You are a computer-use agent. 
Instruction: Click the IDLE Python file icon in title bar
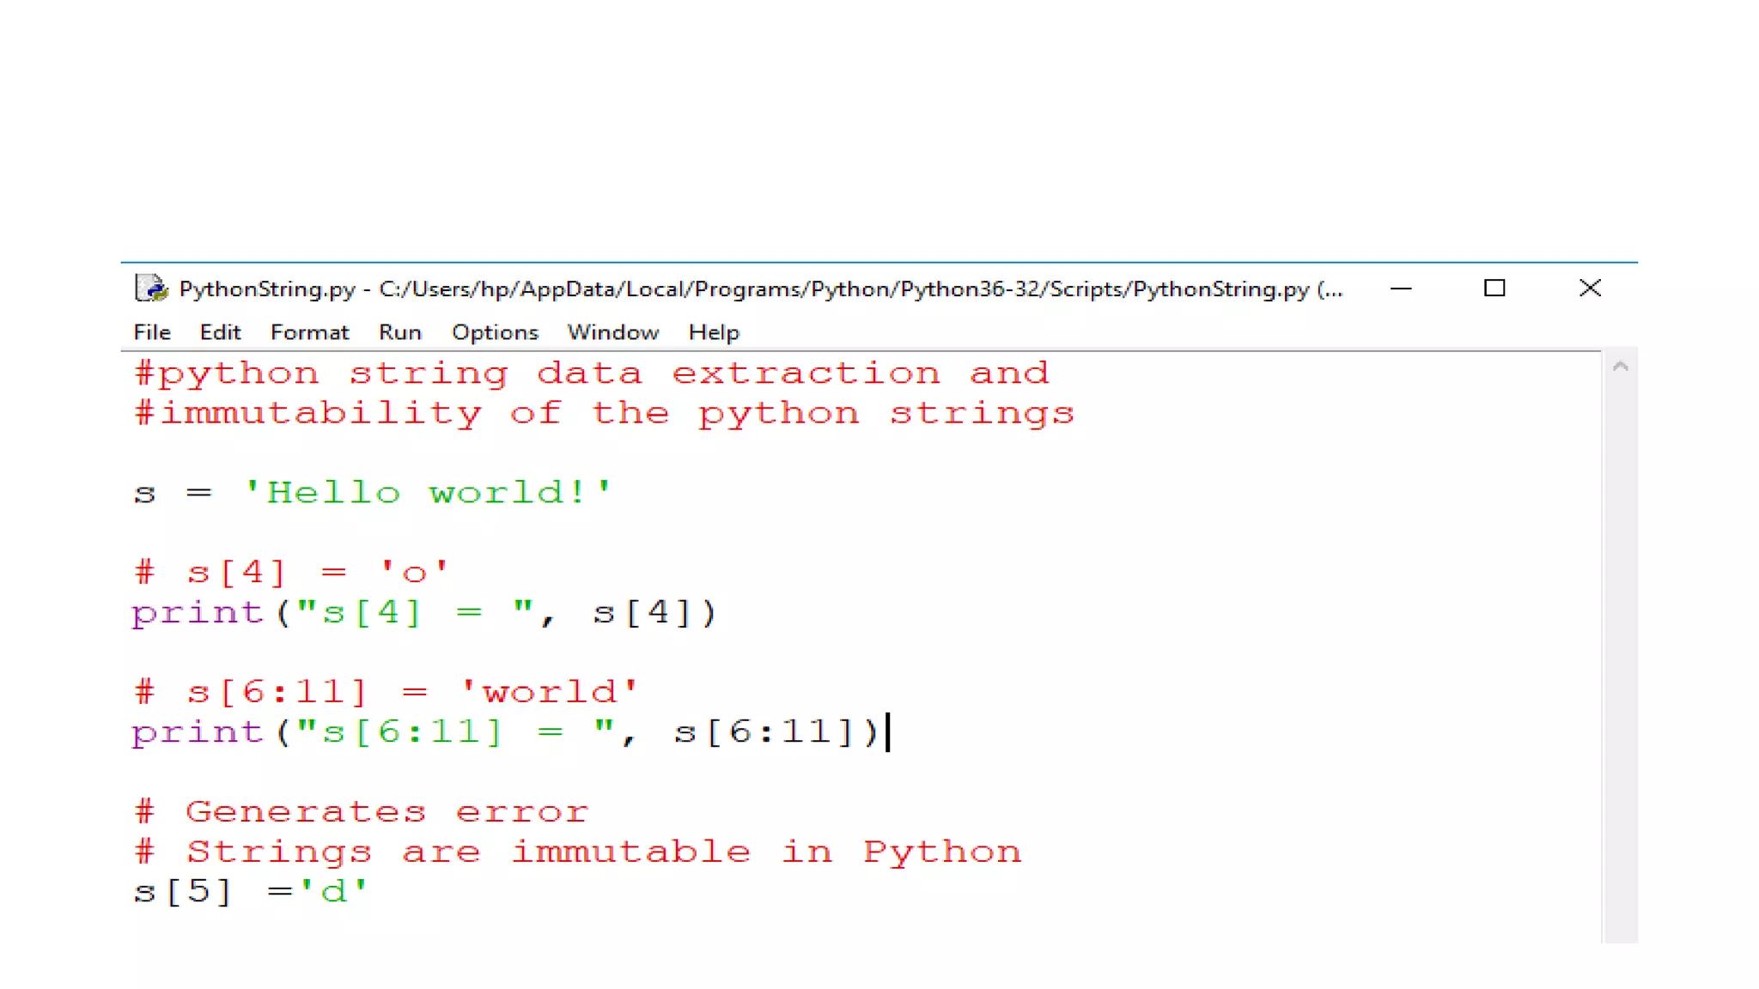click(x=151, y=288)
